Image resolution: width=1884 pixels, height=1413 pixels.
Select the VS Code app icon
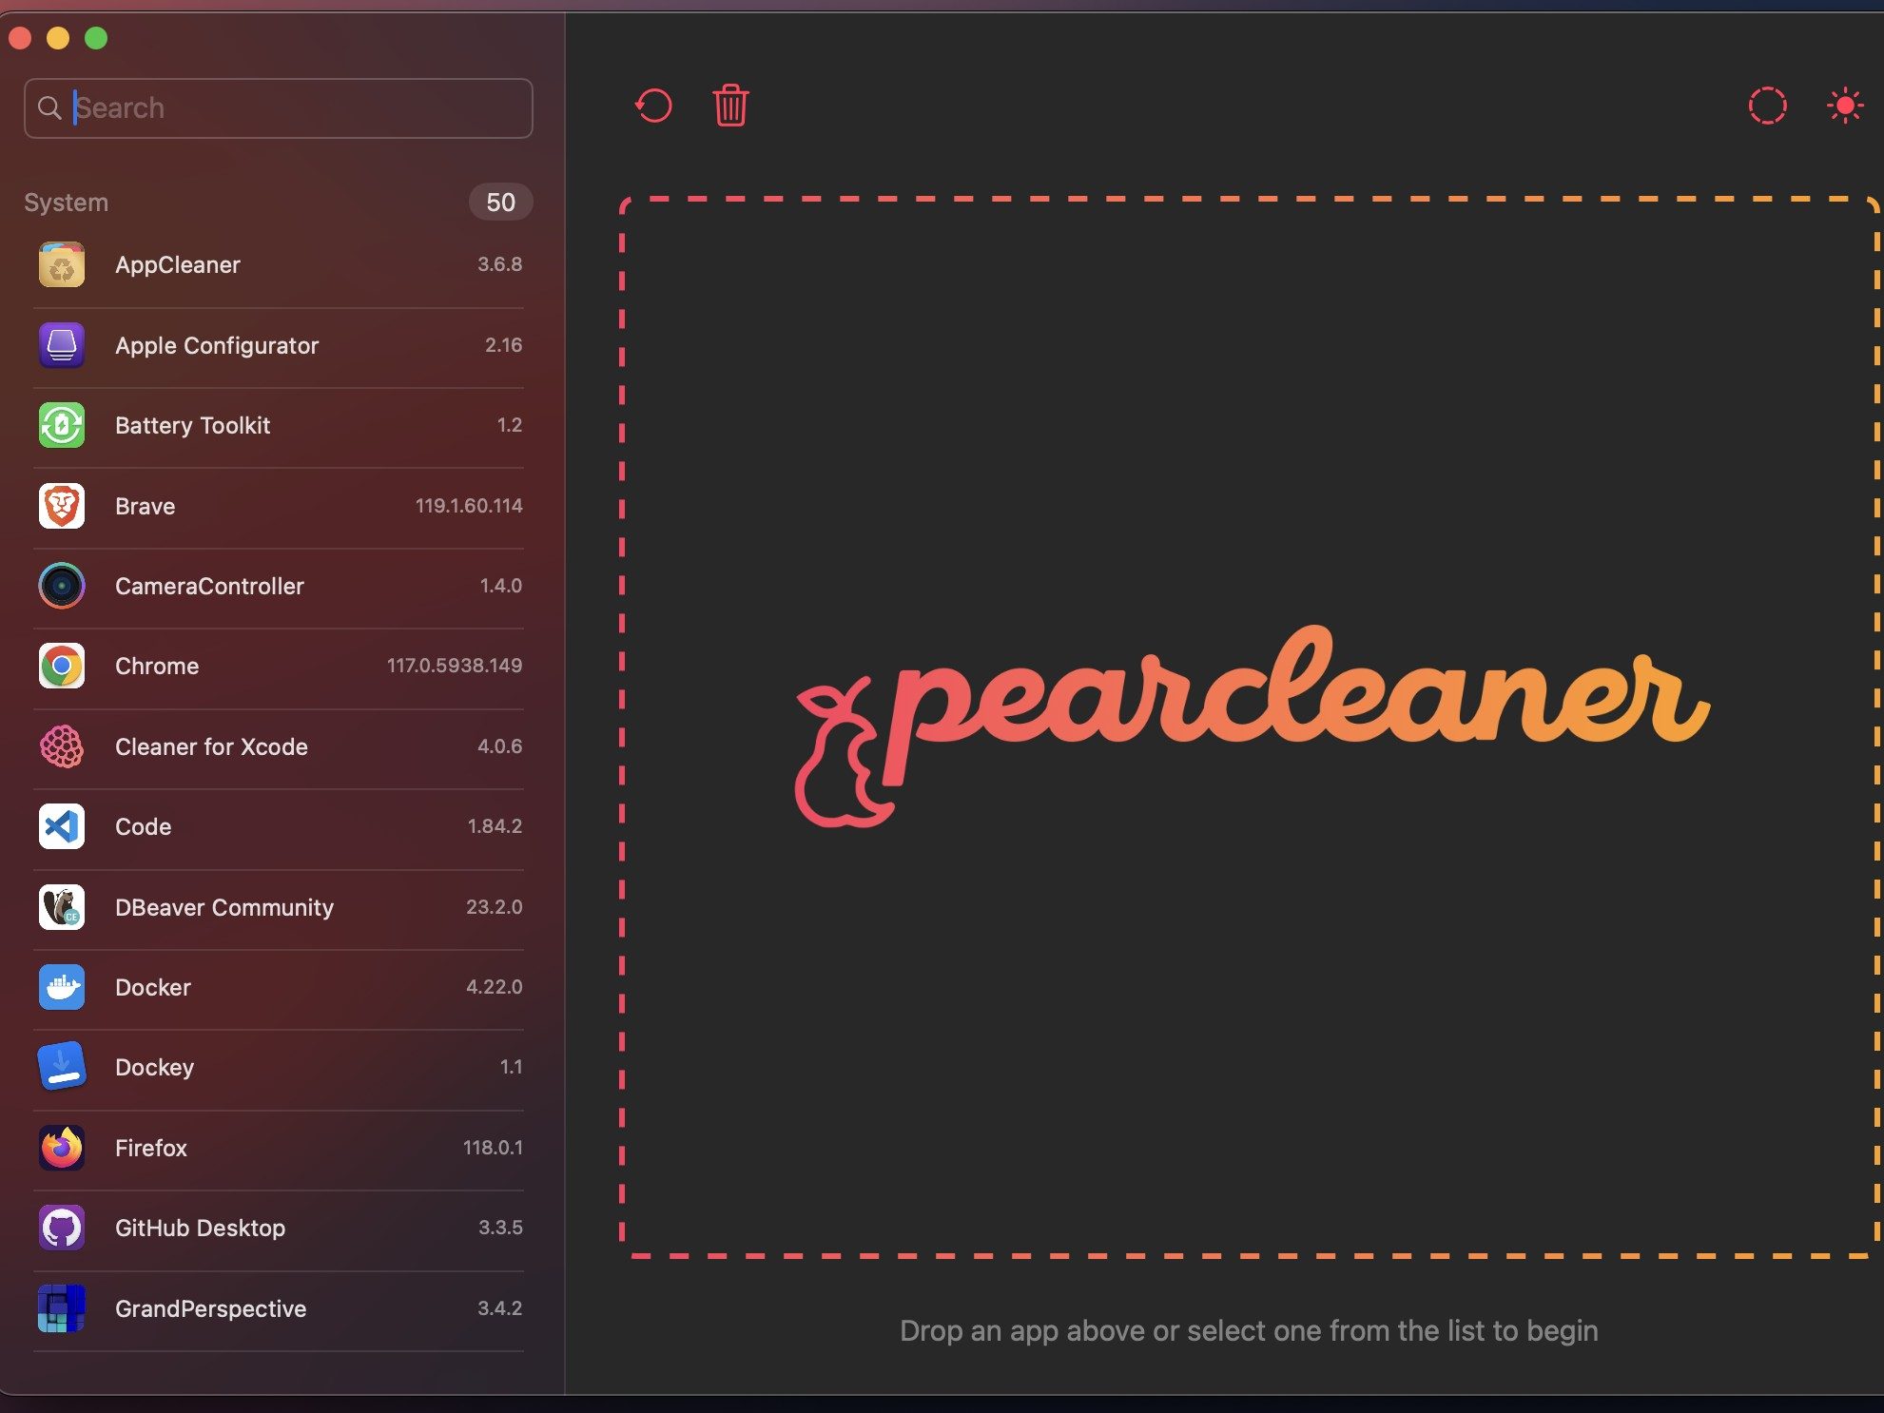(62, 826)
